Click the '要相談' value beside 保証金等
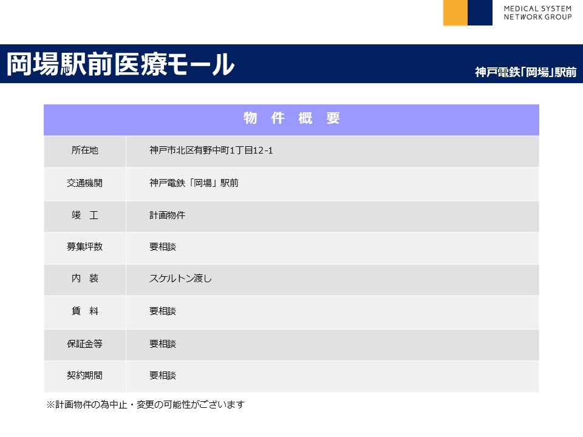Screen dimensions: 583x437 [x=163, y=344]
